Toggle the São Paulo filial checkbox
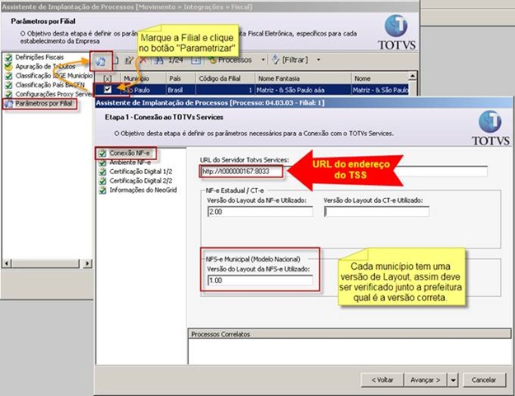Viewport: 515px width, 396px height. pyautogui.click(x=107, y=89)
